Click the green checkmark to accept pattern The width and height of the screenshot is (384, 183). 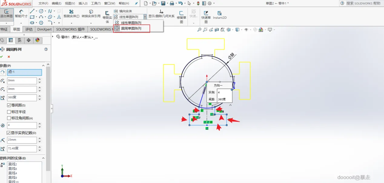pos(2,57)
